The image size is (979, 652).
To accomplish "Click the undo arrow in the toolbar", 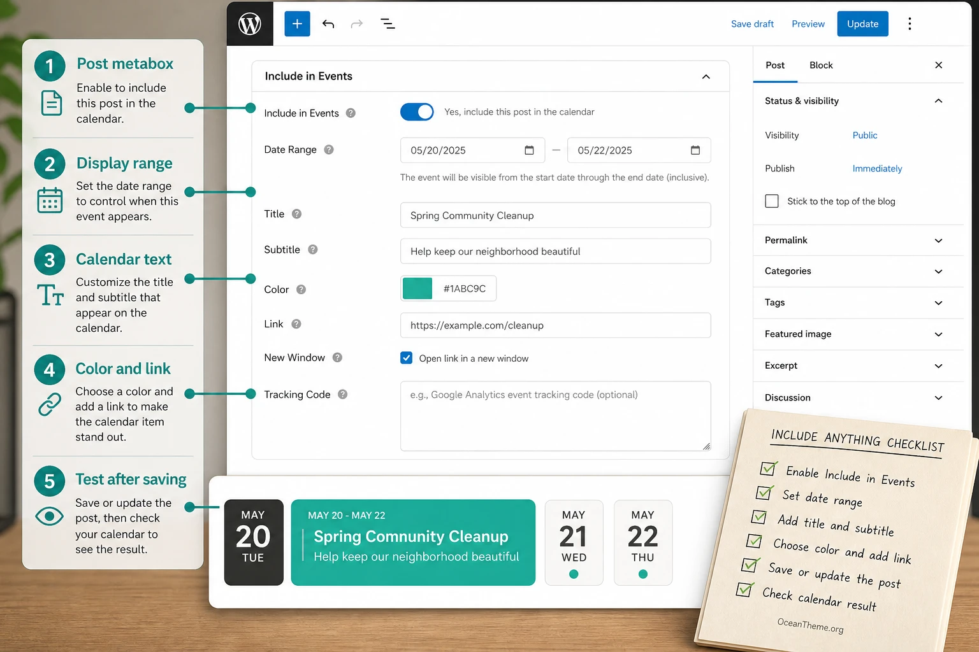I will pos(328,24).
